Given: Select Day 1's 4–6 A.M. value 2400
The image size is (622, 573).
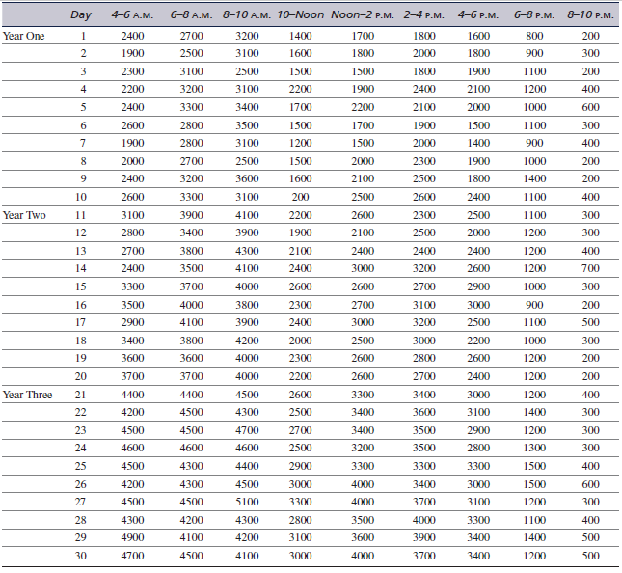Looking at the screenshot, I should point(132,36).
